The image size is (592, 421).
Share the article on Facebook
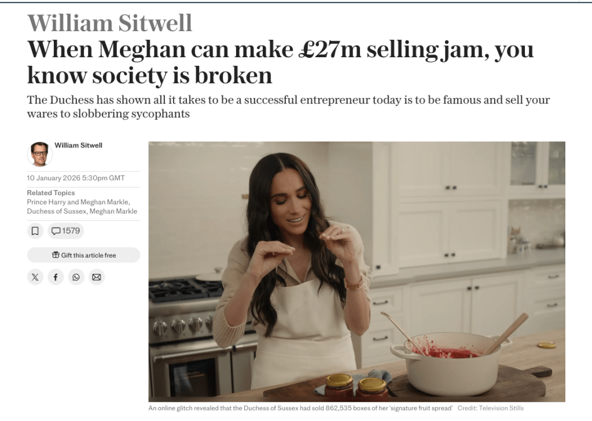tap(56, 277)
